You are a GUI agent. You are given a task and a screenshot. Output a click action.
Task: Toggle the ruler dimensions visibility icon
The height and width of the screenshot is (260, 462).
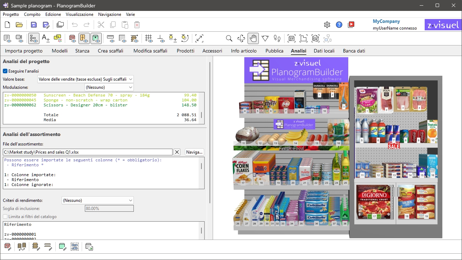coord(111,38)
